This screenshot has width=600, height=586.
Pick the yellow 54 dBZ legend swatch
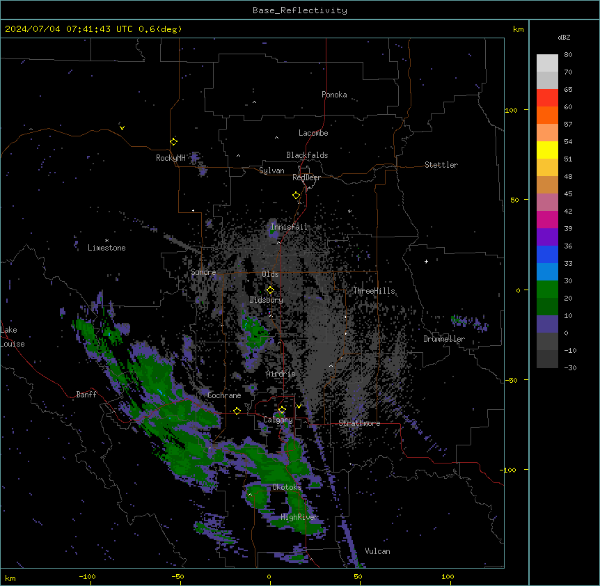coord(547,150)
